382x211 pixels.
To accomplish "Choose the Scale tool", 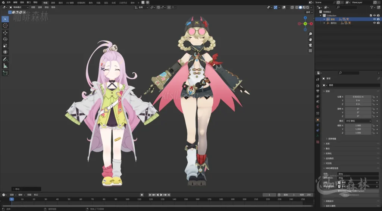I will 5,45.
